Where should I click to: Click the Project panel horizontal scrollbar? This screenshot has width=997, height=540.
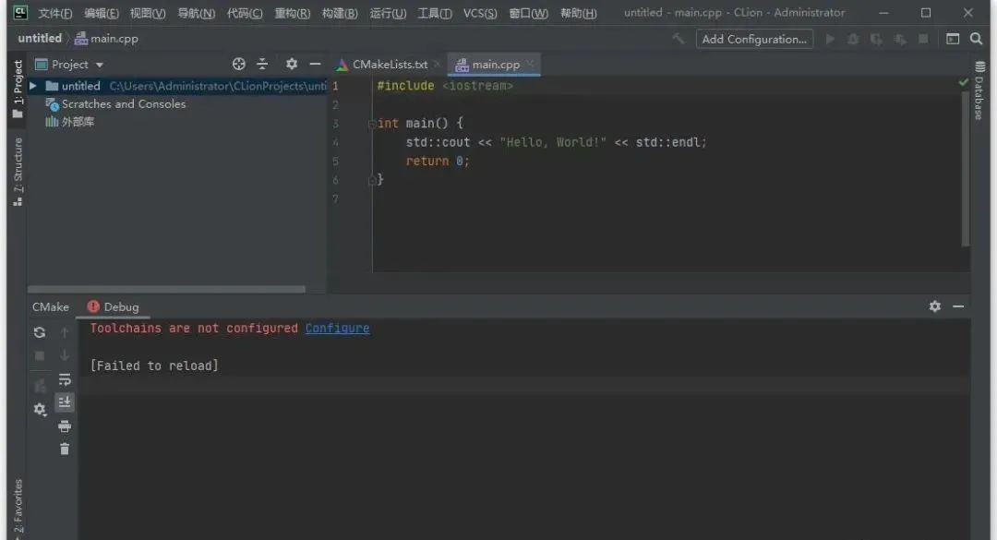point(166,289)
